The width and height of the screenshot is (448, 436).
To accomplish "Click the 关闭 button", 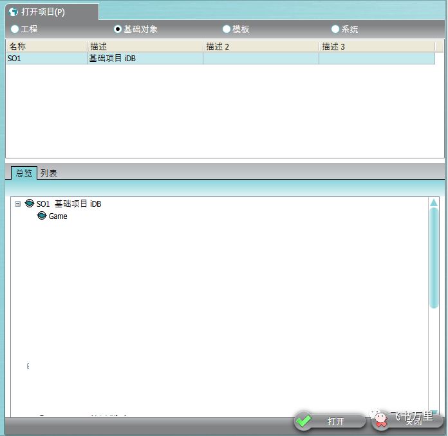I will click(407, 421).
